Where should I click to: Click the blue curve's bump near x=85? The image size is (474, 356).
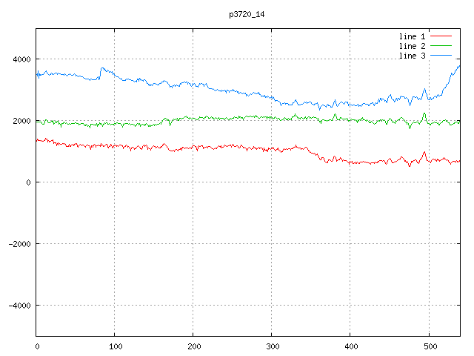[x=103, y=69]
